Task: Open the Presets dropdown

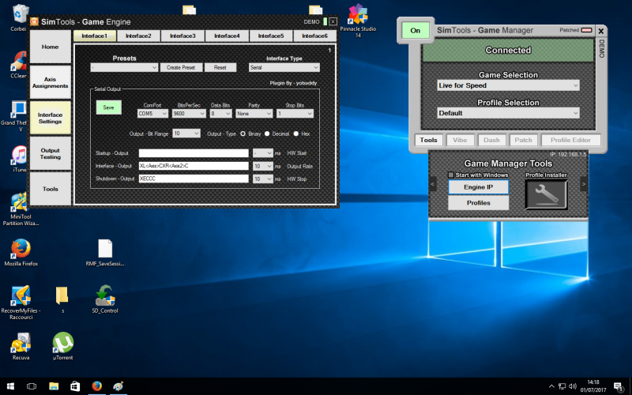Action: 124,67
